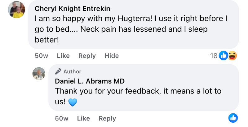248x127 pixels.
Task: Click the blue heart emoji in the reply
Action: [72, 102]
